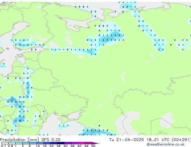191x147 pixels.
Task: Click the weatheronline.co.uk copyright link
Action: pos(166,144)
